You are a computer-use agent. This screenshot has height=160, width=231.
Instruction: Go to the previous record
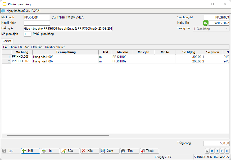217,151
